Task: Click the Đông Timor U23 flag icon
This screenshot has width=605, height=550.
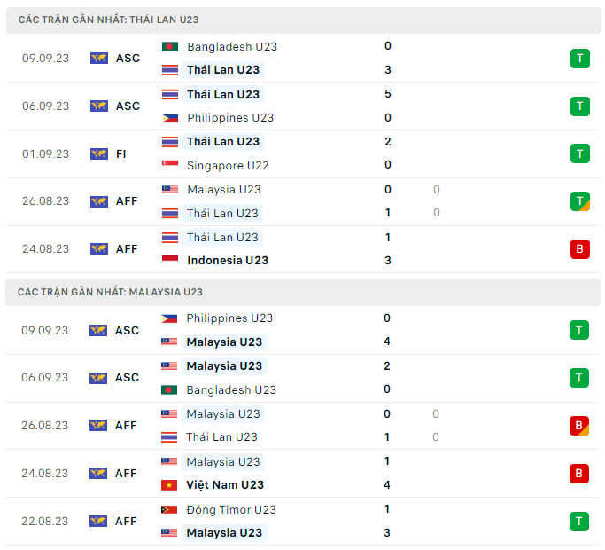Action: 170,509
